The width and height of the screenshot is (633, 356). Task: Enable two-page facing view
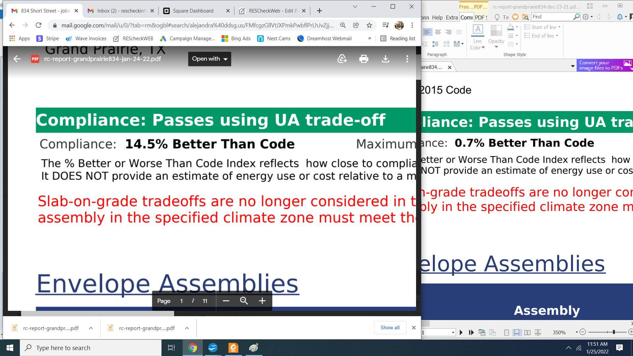click(527, 333)
